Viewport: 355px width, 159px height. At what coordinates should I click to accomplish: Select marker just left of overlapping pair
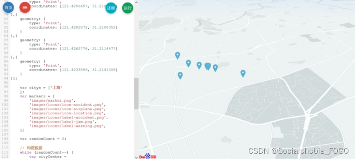tap(199, 66)
